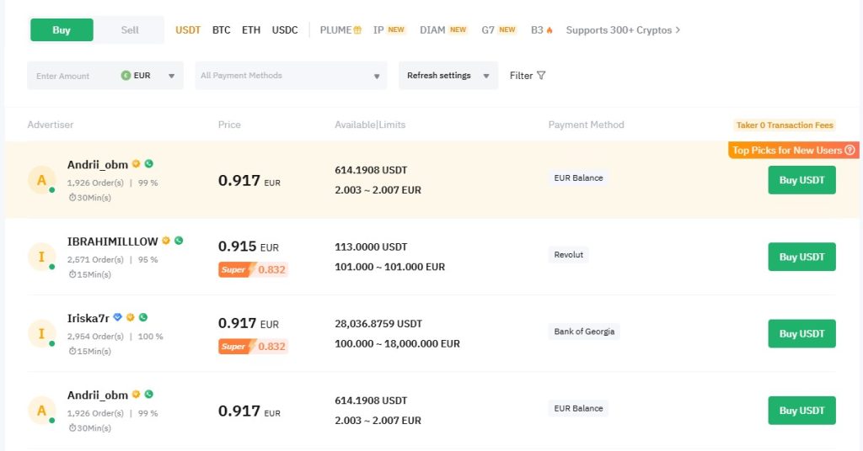Click gold badge next to IBRAHIMILLLOW
The width and height of the screenshot is (863, 451).
166,240
